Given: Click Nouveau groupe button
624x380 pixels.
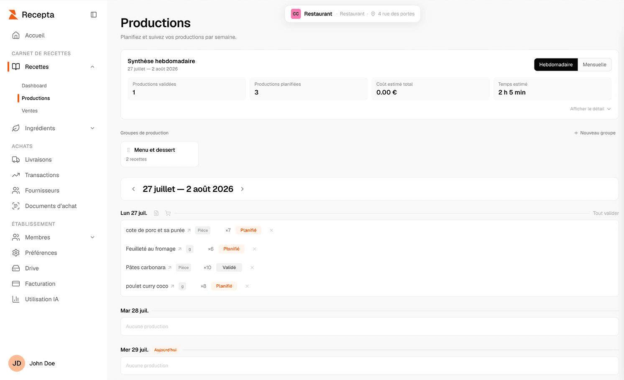Looking at the screenshot, I should pos(595,133).
